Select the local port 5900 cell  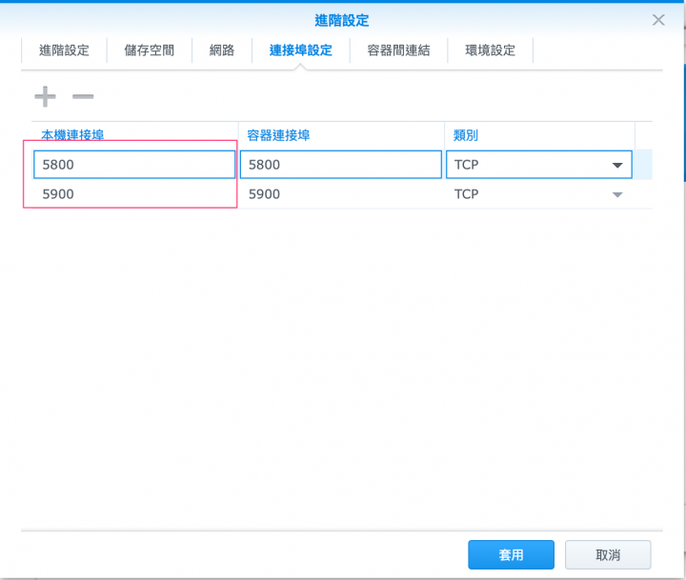[x=134, y=194]
